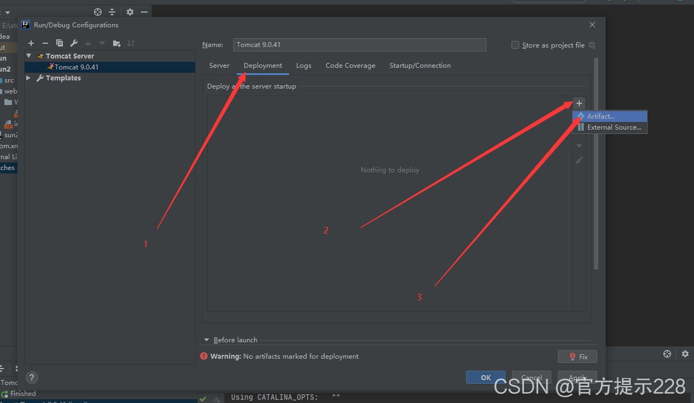Viewport: 694px width, 403px height.
Task: Click the plus button in deploy list
Action: click(579, 103)
